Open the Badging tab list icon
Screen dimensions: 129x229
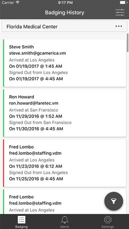21,220
